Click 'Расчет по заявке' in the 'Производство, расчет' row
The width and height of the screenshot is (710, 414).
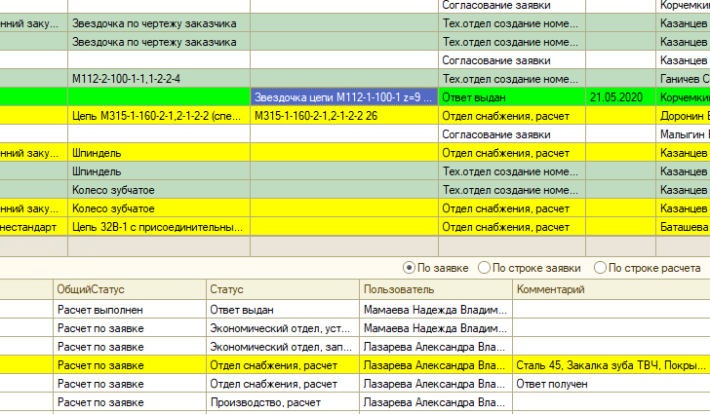[130, 402]
